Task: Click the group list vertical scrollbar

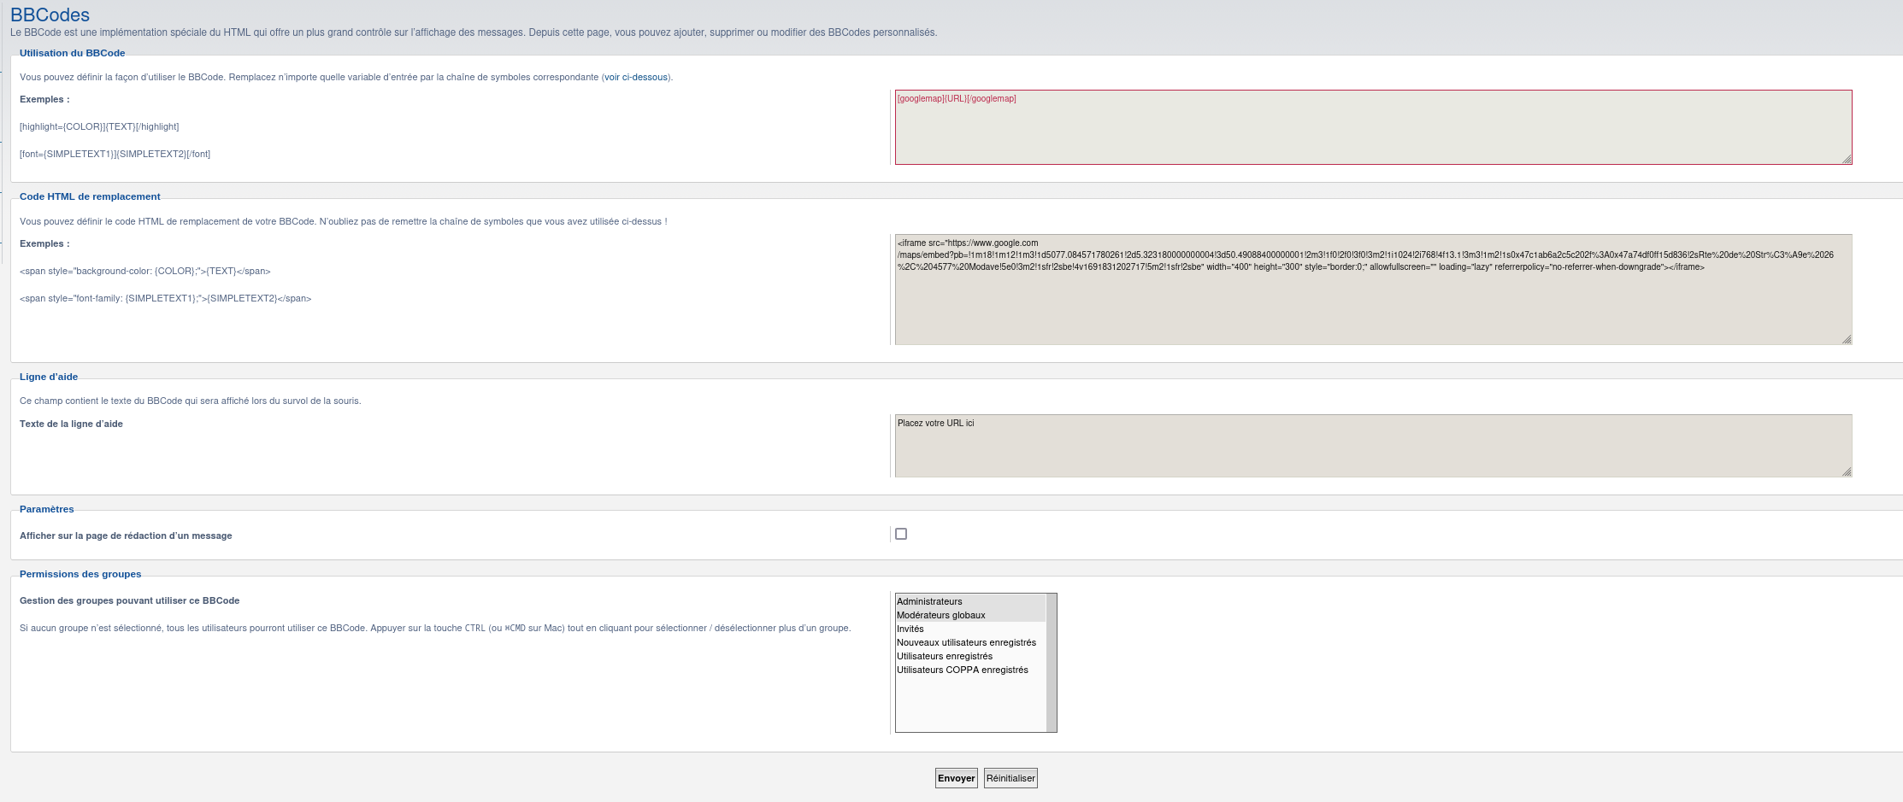Action: point(1052,663)
